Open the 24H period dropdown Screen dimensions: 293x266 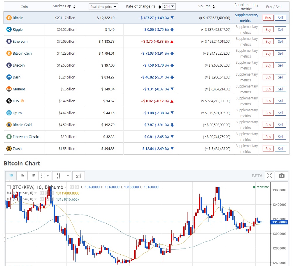pos(169,6)
